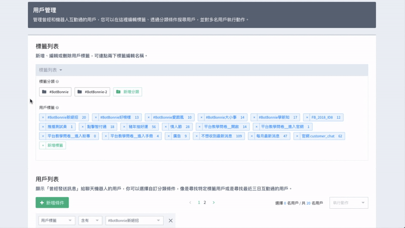Click the #BotBonnie愛跟風 tag label
Viewport: 405px width, 228px height.
pos(169,118)
